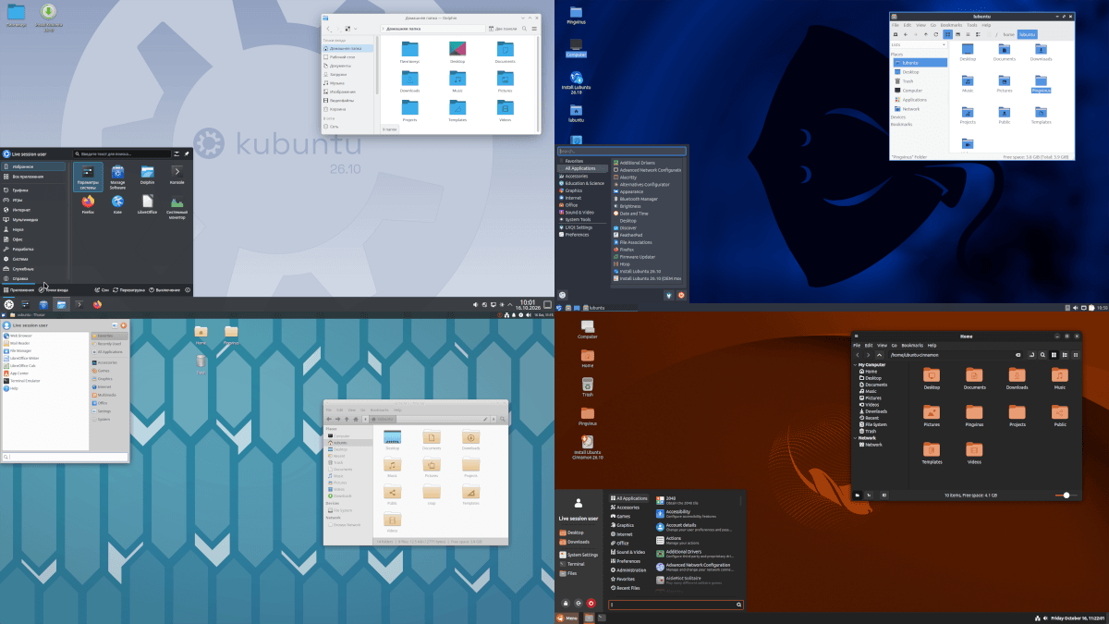Show places sidebar via Nemo statusbar button
The width and height of the screenshot is (1109, 624).
pyautogui.click(x=858, y=495)
